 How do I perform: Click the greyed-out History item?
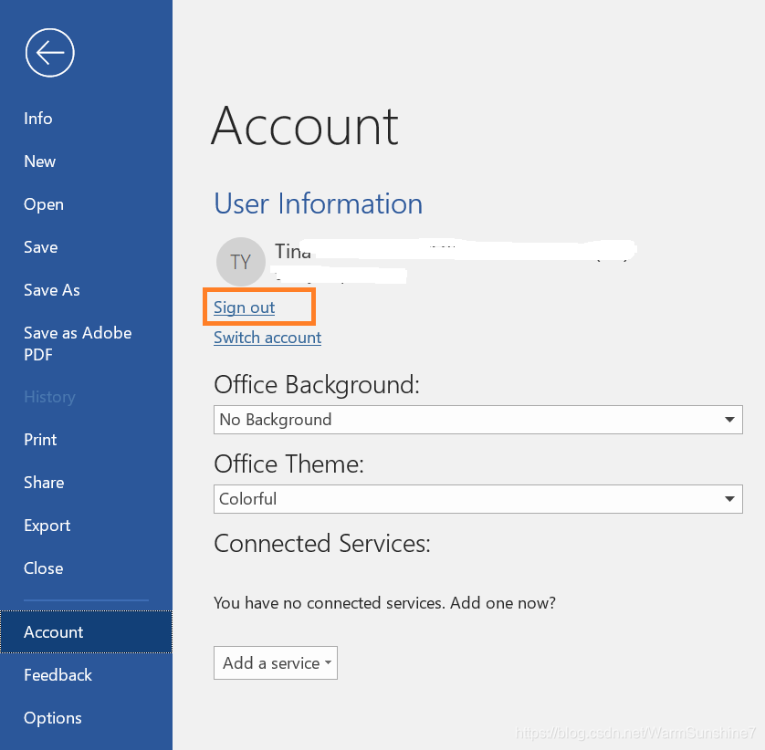pos(49,397)
